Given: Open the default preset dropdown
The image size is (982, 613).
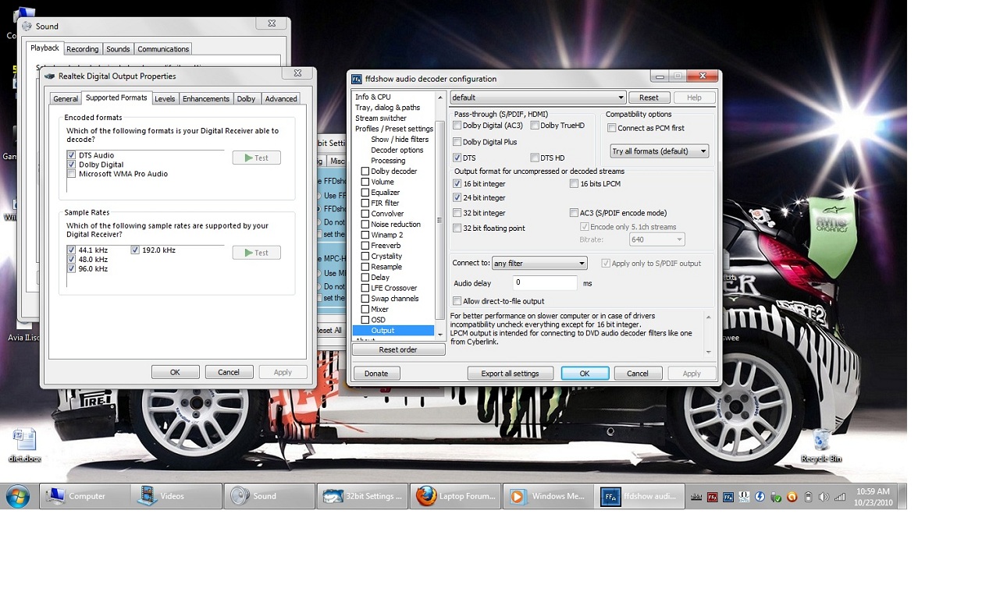Looking at the screenshot, I should tap(538, 97).
